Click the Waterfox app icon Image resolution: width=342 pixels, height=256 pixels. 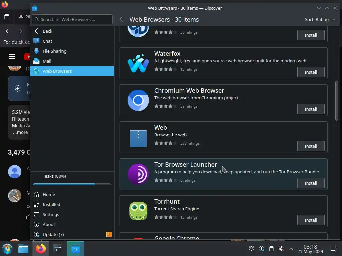(x=138, y=63)
